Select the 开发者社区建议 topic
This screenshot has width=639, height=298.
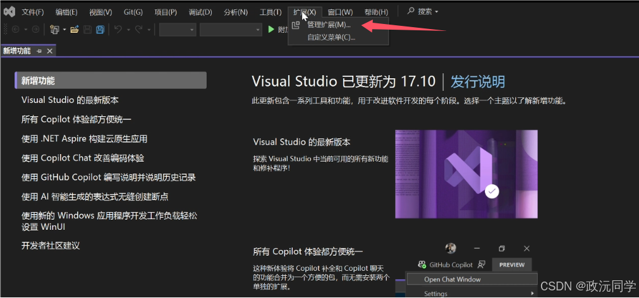pyautogui.click(x=51, y=246)
